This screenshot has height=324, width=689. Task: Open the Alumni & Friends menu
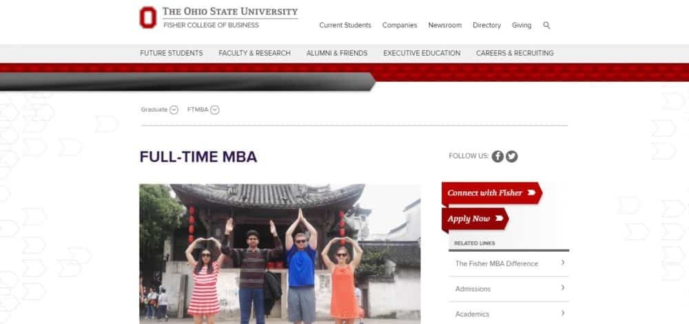pos(337,53)
